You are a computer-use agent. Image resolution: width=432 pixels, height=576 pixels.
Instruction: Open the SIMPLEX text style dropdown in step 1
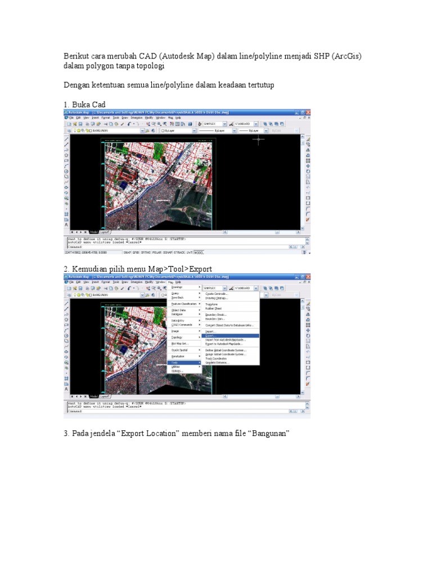224,124
